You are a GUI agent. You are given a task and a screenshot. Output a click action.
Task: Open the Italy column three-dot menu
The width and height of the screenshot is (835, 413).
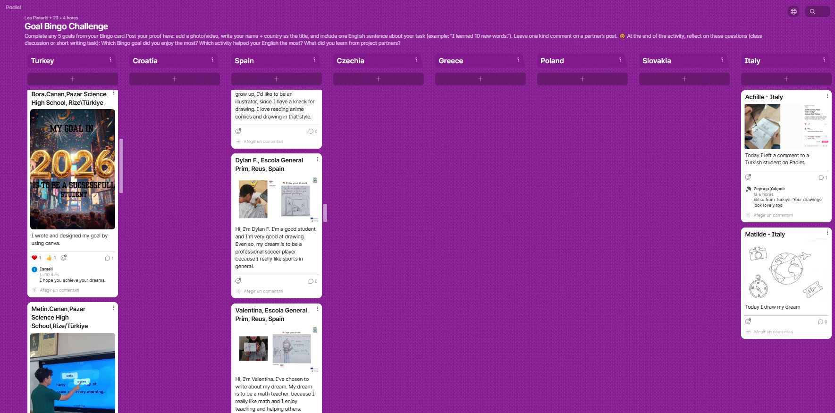click(x=824, y=59)
